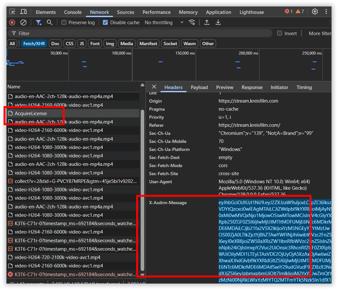338x290 pixels.
Task: Select the Fetch/XHR filter button
Action: [34, 44]
